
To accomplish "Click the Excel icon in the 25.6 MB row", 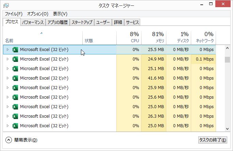I will click(15, 97).
